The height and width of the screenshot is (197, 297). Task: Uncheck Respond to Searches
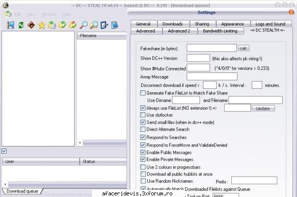(143, 137)
